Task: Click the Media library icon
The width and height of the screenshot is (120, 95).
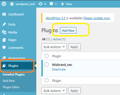Action: click(4, 32)
